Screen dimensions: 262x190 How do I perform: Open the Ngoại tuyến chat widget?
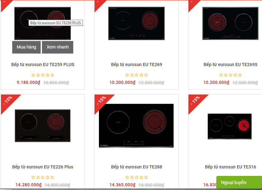point(239,182)
